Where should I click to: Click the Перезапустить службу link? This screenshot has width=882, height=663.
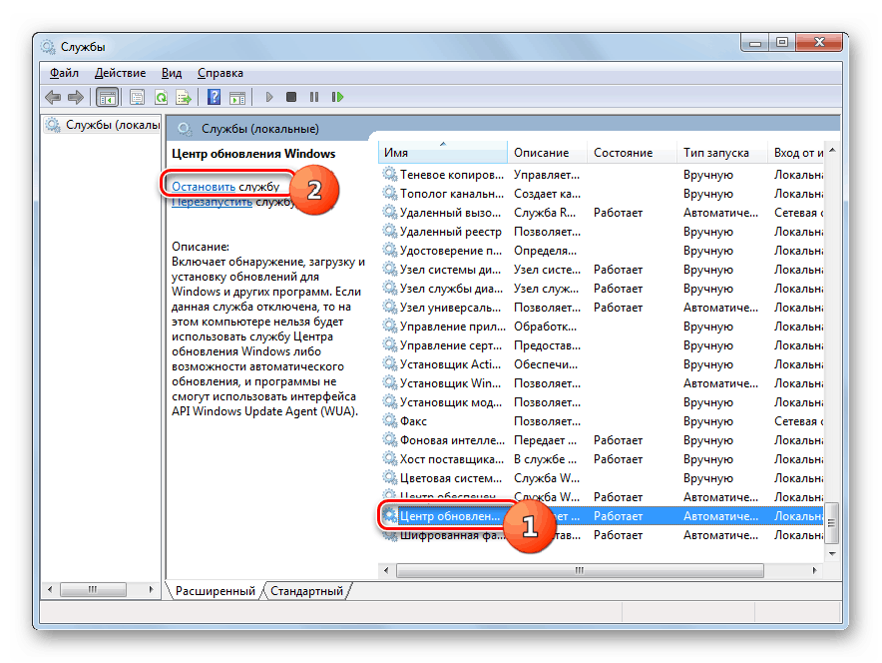click(x=212, y=202)
